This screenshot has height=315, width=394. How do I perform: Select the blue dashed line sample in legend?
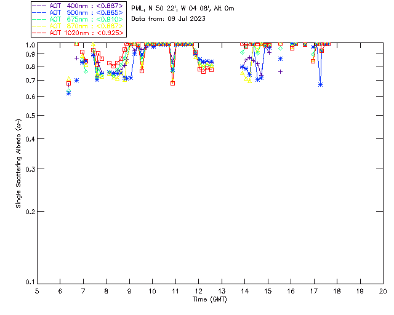[39, 12]
